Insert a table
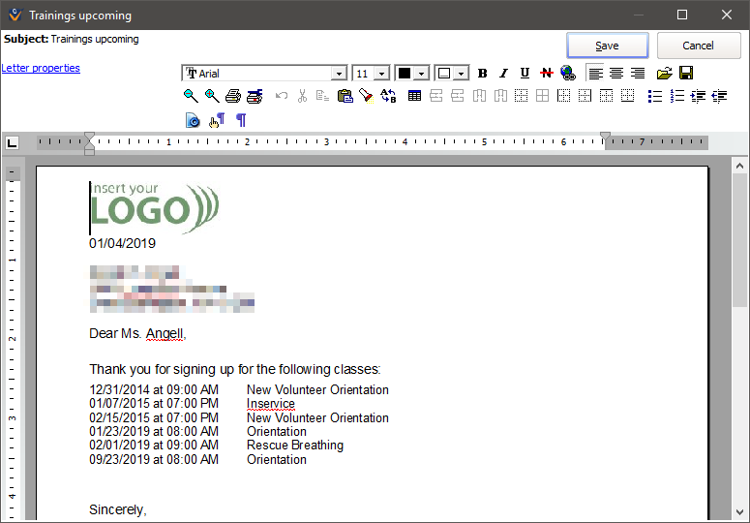This screenshot has height=523, width=750. point(415,96)
